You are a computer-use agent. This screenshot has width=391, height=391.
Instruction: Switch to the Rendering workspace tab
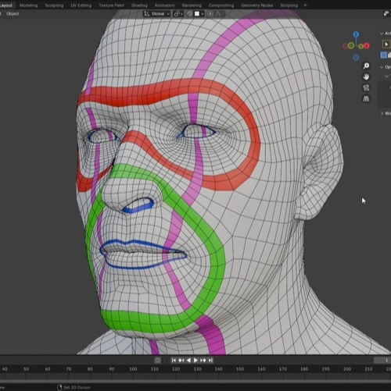pos(192,5)
